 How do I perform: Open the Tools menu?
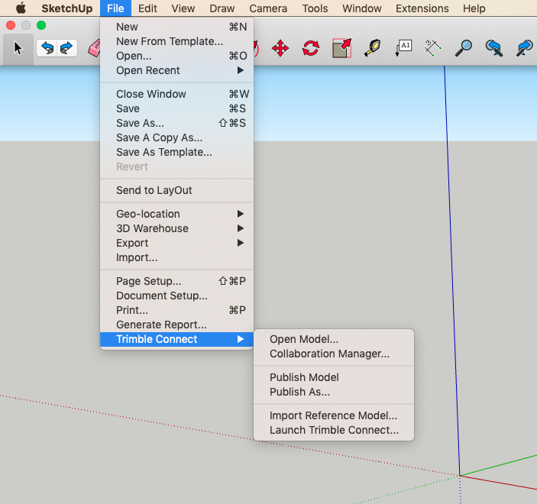pos(315,8)
